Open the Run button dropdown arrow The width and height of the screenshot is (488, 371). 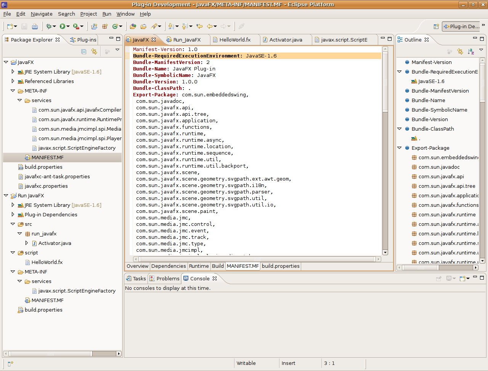pyautogui.click(x=68, y=26)
